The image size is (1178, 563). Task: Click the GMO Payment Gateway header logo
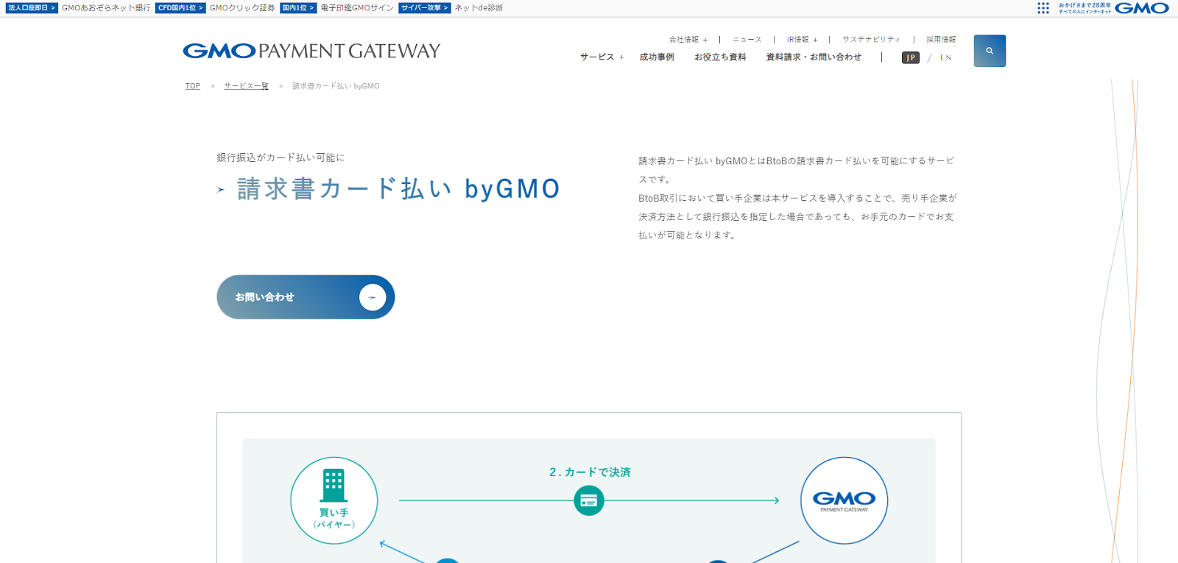(x=311, y=51)
